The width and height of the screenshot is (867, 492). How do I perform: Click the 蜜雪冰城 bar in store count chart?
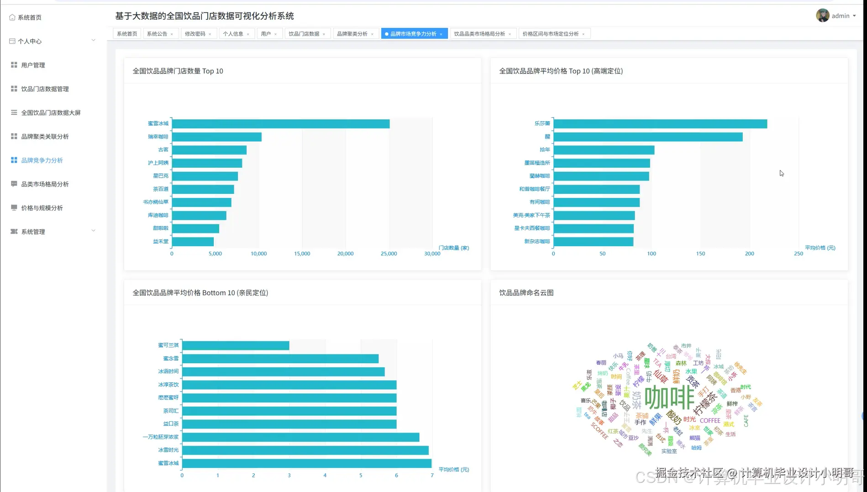click(x=281, y=124)
